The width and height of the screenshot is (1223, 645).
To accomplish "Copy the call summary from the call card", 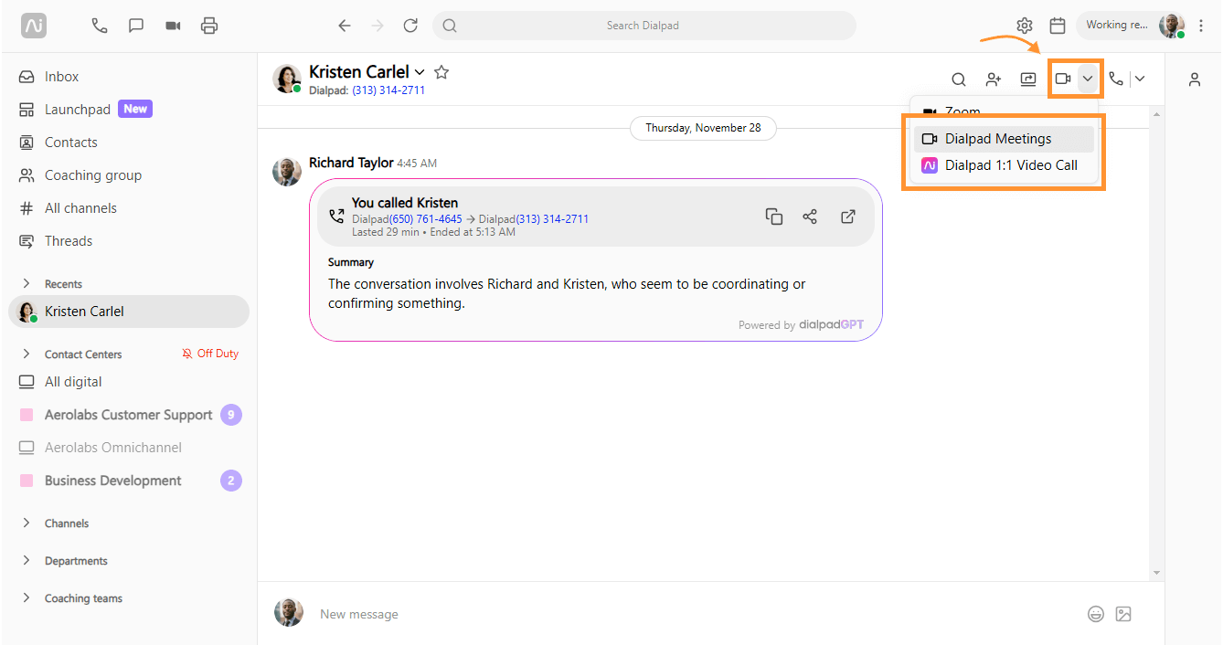I will point(774,216).
